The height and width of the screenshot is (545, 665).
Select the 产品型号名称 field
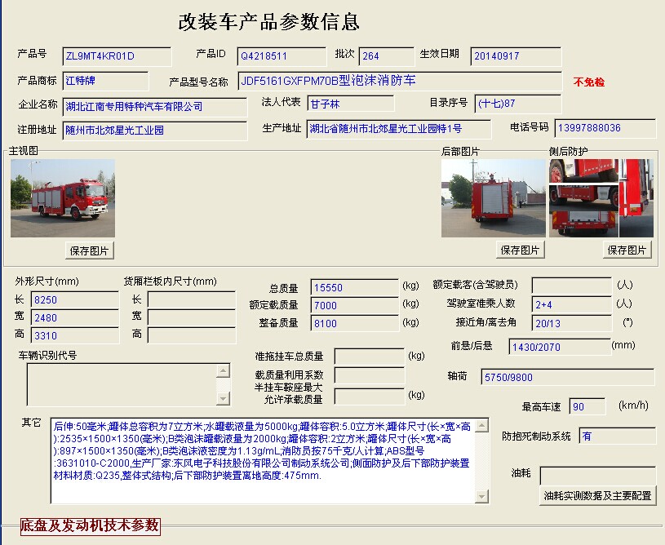(400, 81)
